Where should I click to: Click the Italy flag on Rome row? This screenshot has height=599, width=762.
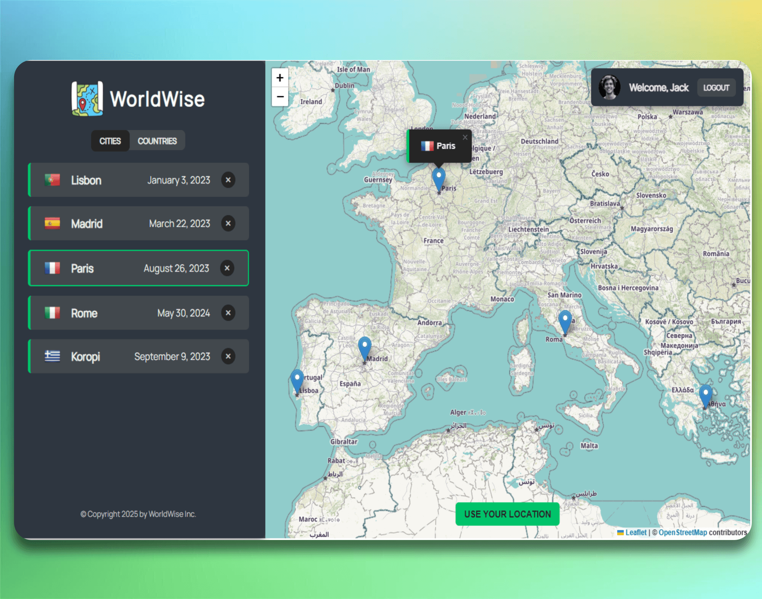coord(52,312)
